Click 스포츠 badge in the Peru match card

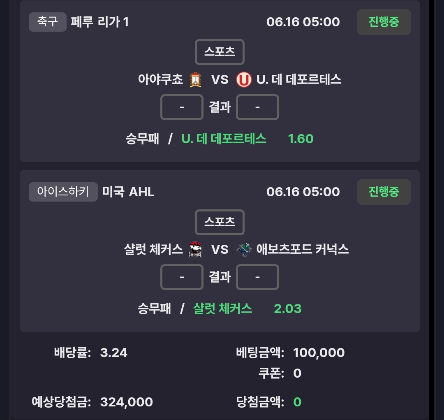[220, 52]
